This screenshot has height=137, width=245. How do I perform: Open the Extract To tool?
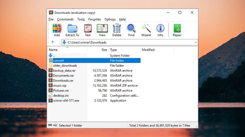pos(72,30)
